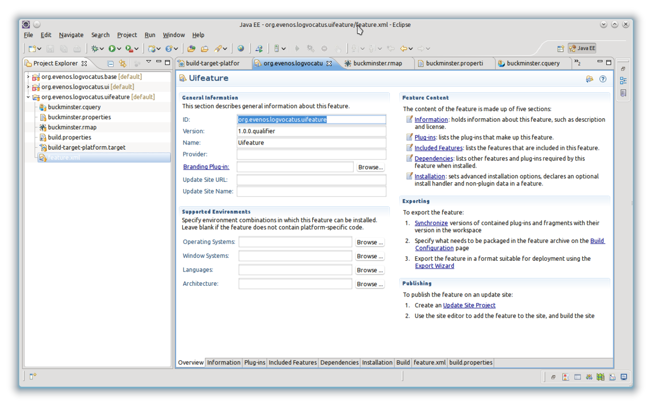Click the green Run button in toolbar
Viewport: 652px width, 406px height.
point(112,48)
